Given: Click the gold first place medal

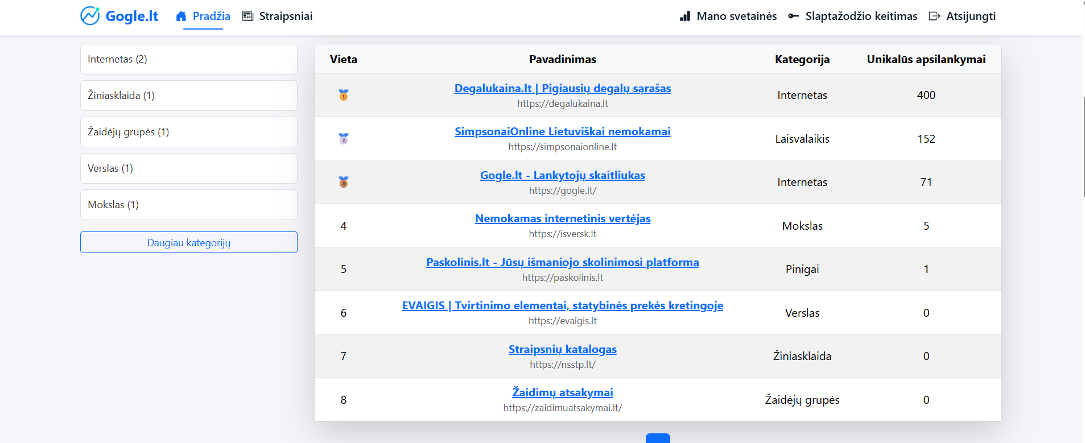Looking at the screenshot, I should coord(344,95).
